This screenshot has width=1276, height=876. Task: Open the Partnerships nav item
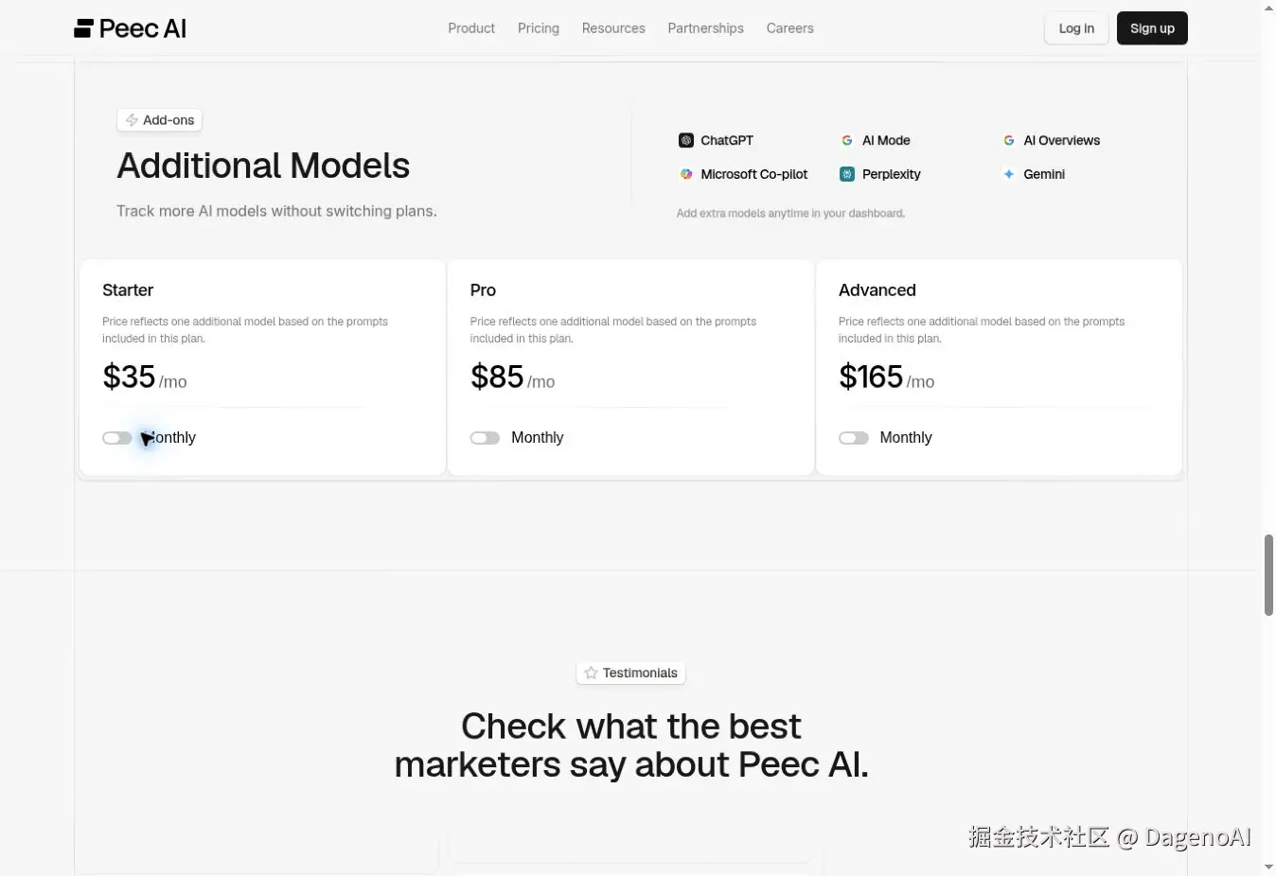(x=705, y=28)
